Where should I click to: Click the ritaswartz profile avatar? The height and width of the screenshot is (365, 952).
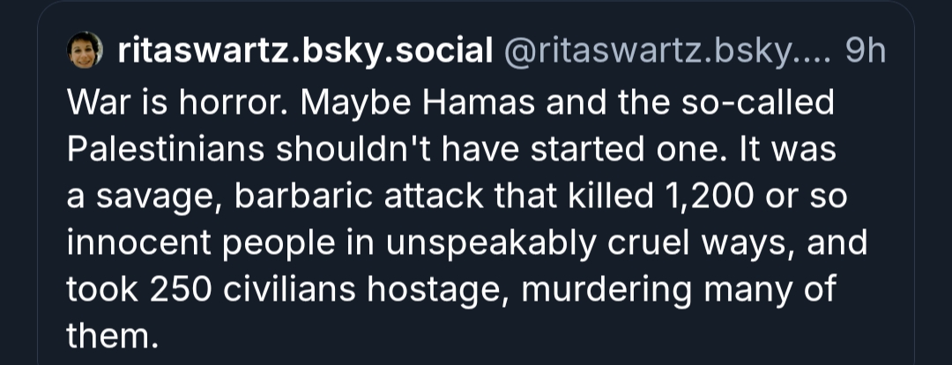pos(86,51)
